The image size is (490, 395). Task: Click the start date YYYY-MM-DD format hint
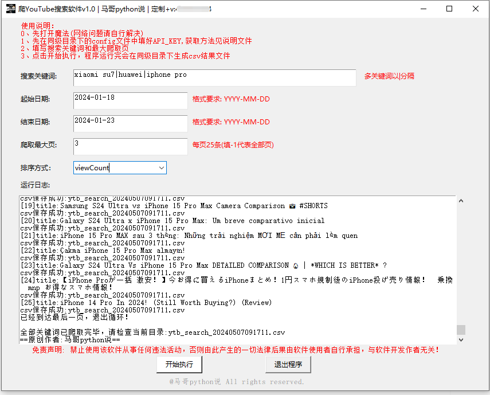click(x=231, y=99)
